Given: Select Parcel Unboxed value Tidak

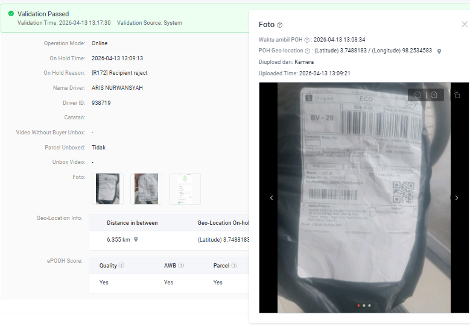Looking at the screenshot, I should (98, 148).
